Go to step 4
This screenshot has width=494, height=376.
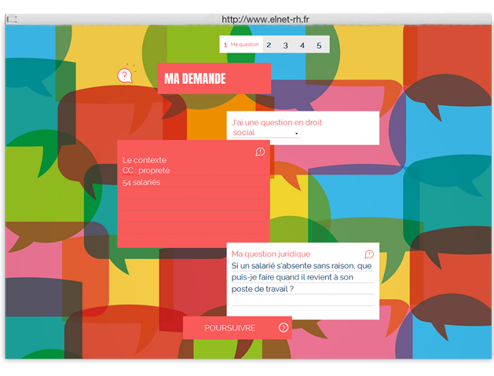pos(302,46)
